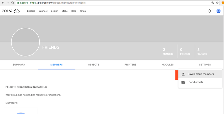Open the Connect menu
This screenshot has height=114, width=224.
tap(43, 11)
